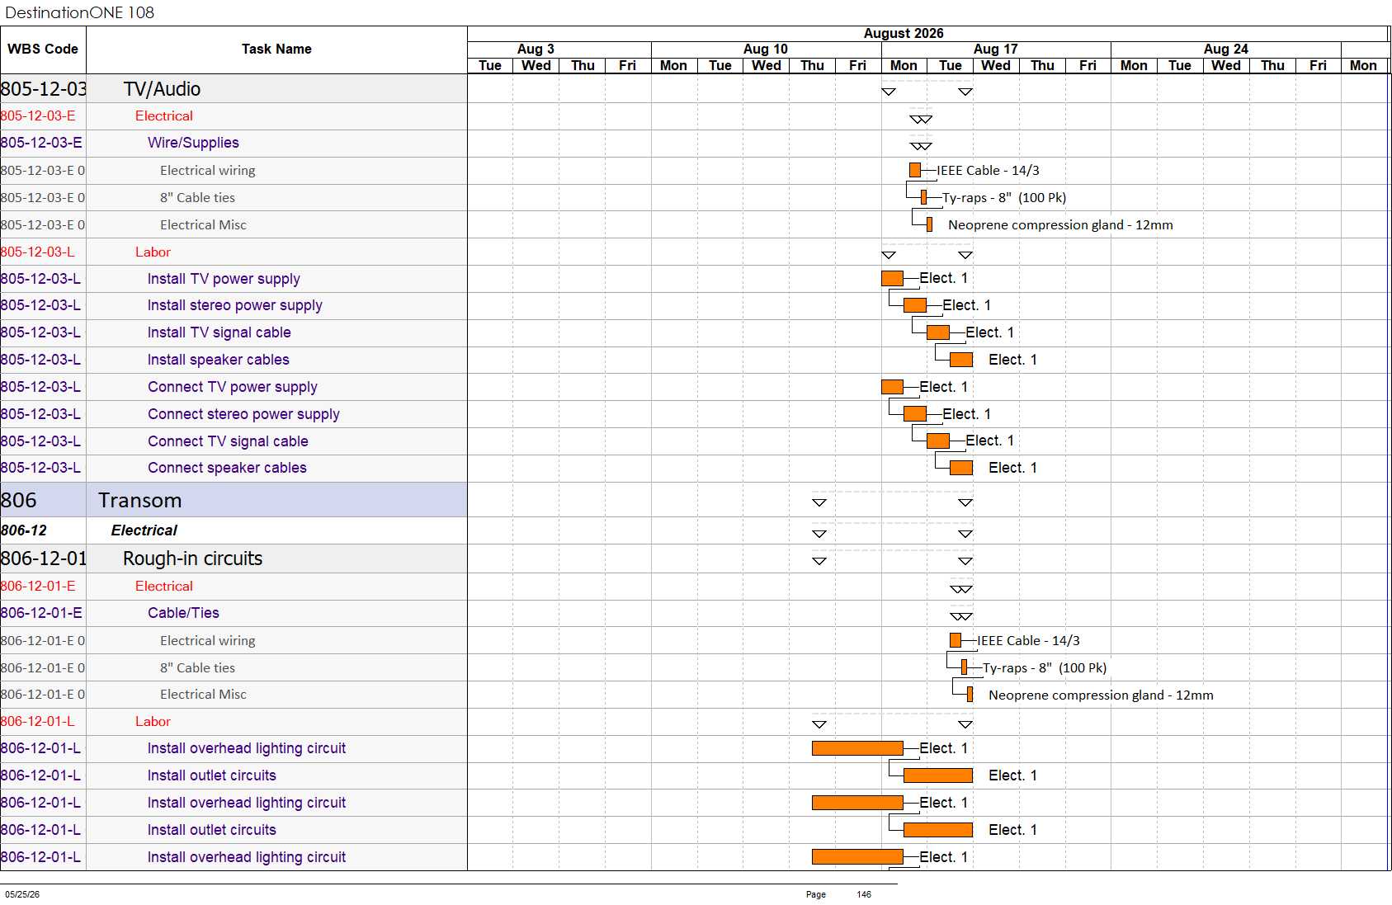Select the Aug 17 week header
1392x905 pixels.
tap(996, 49)
